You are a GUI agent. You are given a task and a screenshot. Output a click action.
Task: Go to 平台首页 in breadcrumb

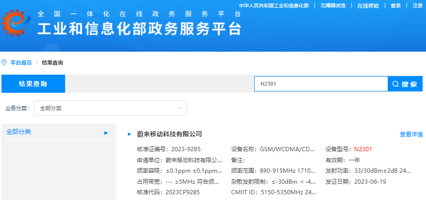[x=21, y=63]
